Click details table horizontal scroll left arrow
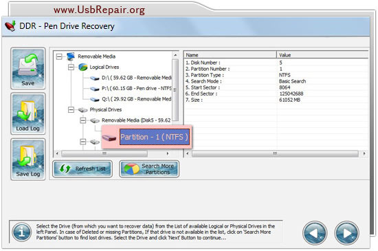Screen dimensions: 378x251 point(187,153)
